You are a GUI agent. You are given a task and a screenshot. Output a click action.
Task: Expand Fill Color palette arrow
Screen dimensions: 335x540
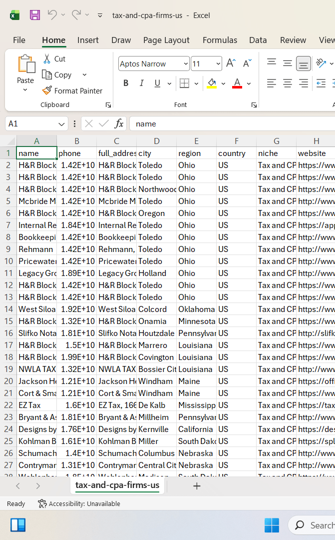tap(223, 83)
